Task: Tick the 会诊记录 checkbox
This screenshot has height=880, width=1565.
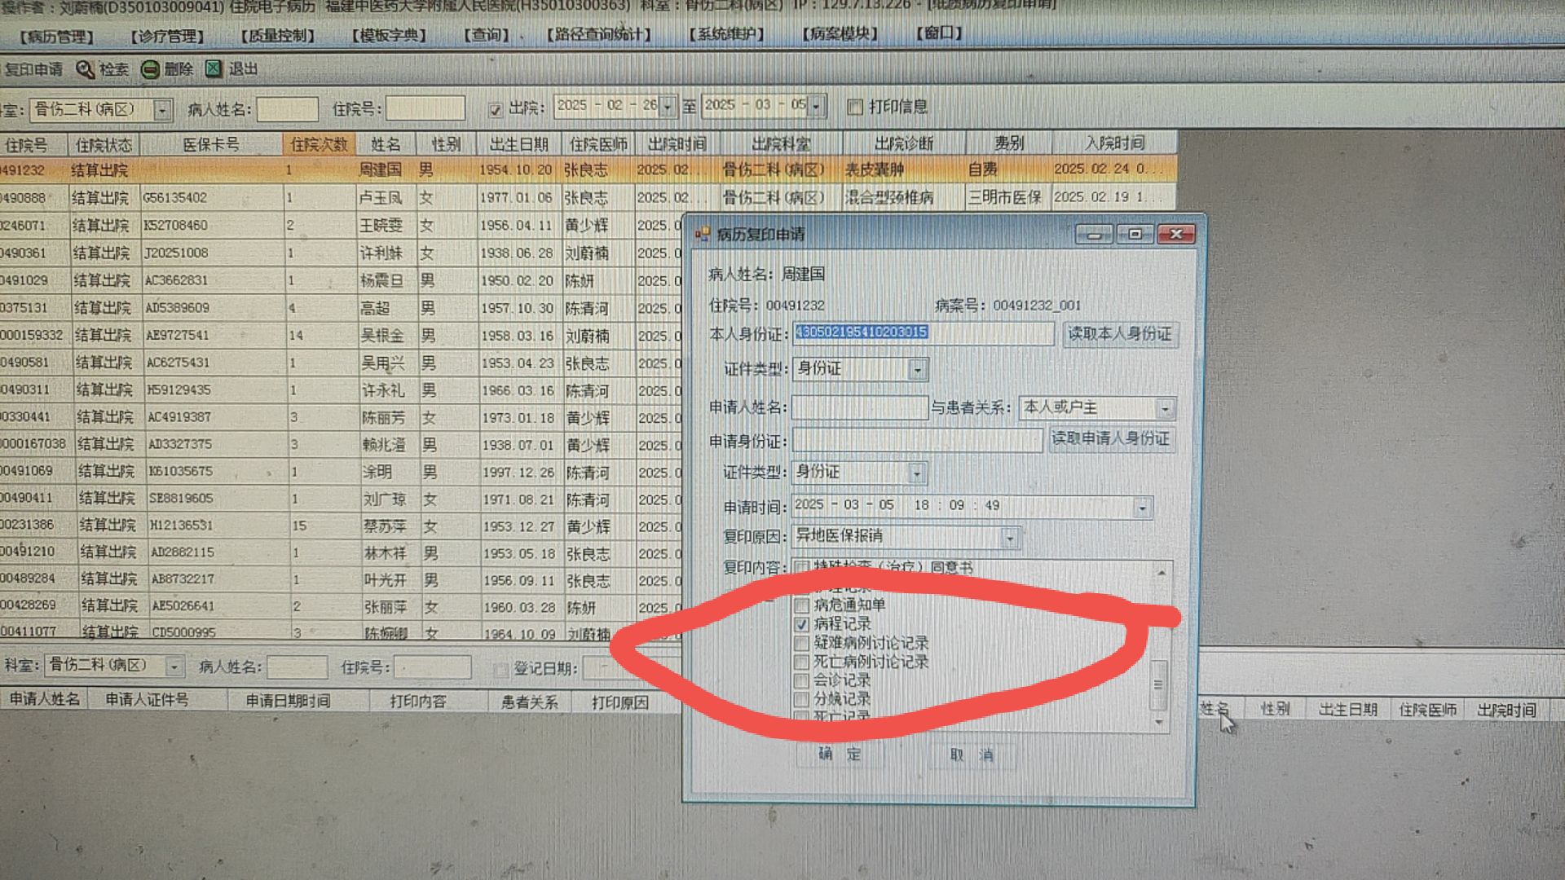Action: (x=802, y=680)
